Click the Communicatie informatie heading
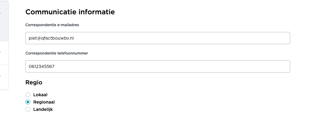 [x=70, y=12]
